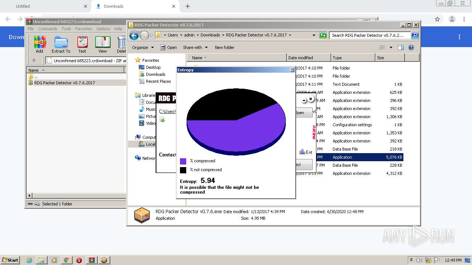The height and width of the screenshot is (265, 472).
Task: Open the Organize dropdown menu
Action: pos(143,47)
